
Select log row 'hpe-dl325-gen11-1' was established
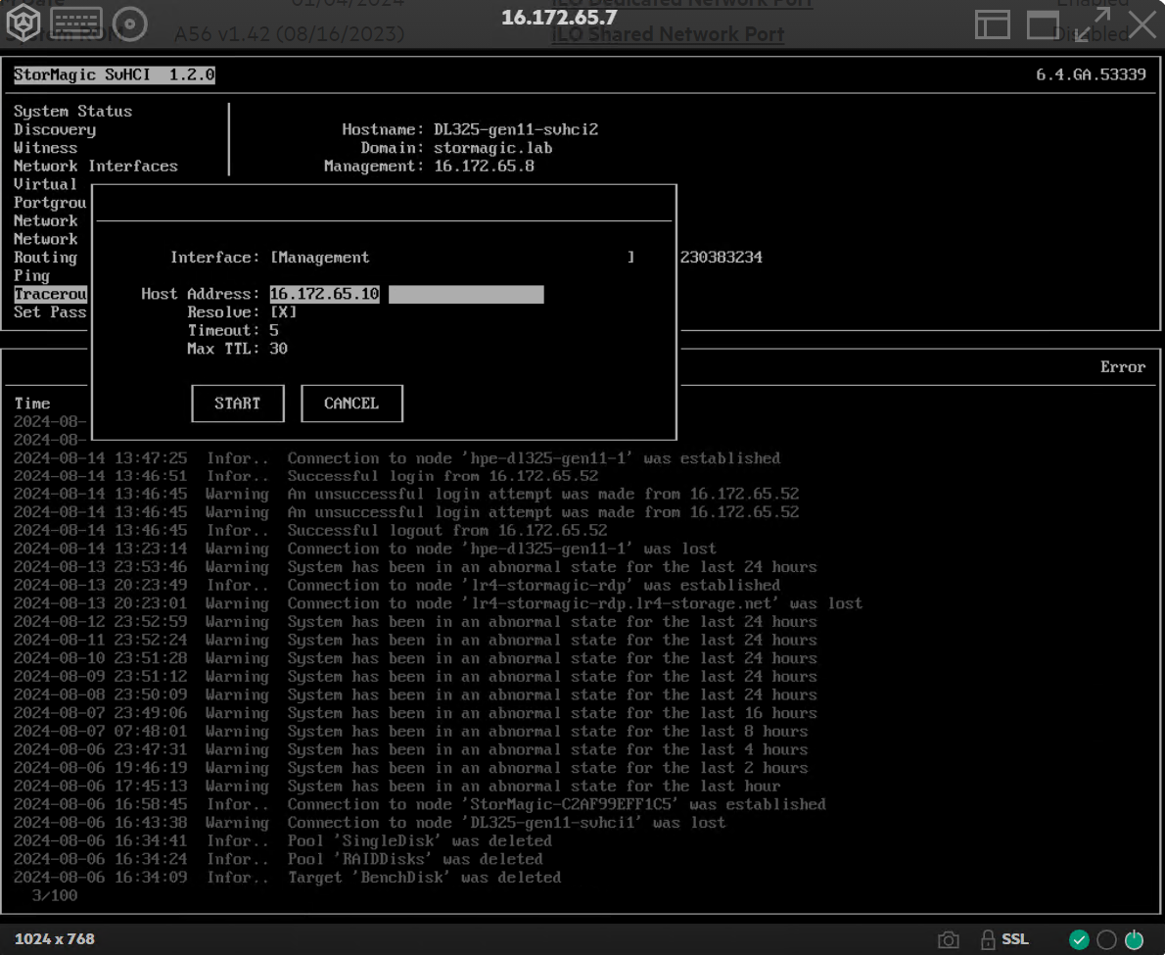(x=396, y=458)
